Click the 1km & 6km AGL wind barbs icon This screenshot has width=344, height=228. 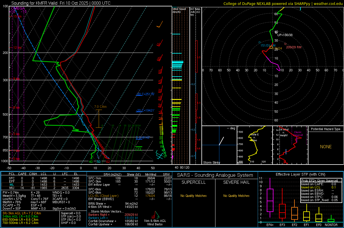pos(156,215)
